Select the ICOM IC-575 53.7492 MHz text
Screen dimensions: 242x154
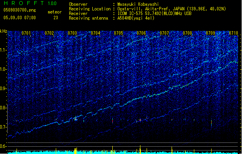coord(154,13)
